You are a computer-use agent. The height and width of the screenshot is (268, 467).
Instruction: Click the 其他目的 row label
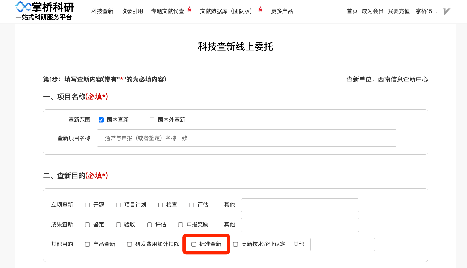[x=62, y=244]
